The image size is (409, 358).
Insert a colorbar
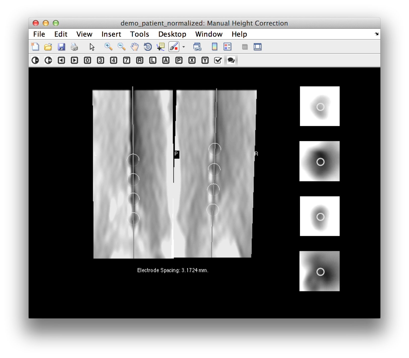click(215, 47)
